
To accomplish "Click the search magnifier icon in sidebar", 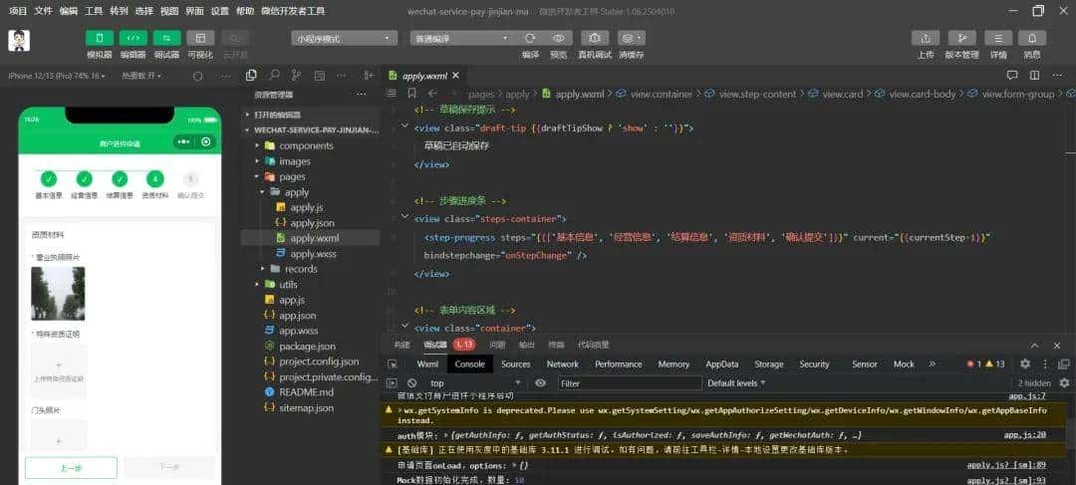I will pos(274,76).
